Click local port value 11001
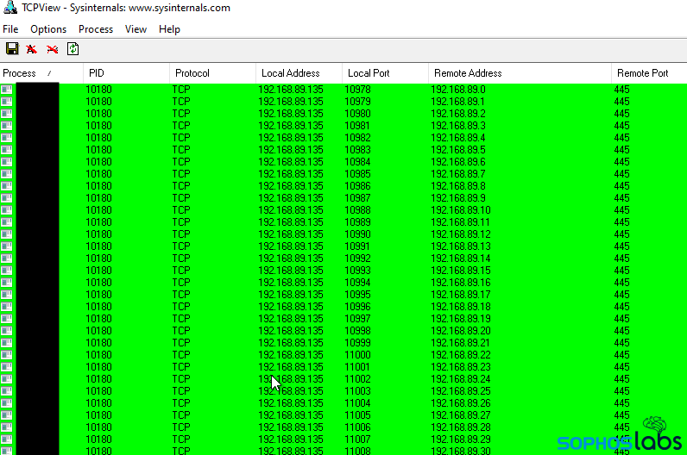Screen dimensions: 687x455 pyautogui.click(x=357, y=367)
